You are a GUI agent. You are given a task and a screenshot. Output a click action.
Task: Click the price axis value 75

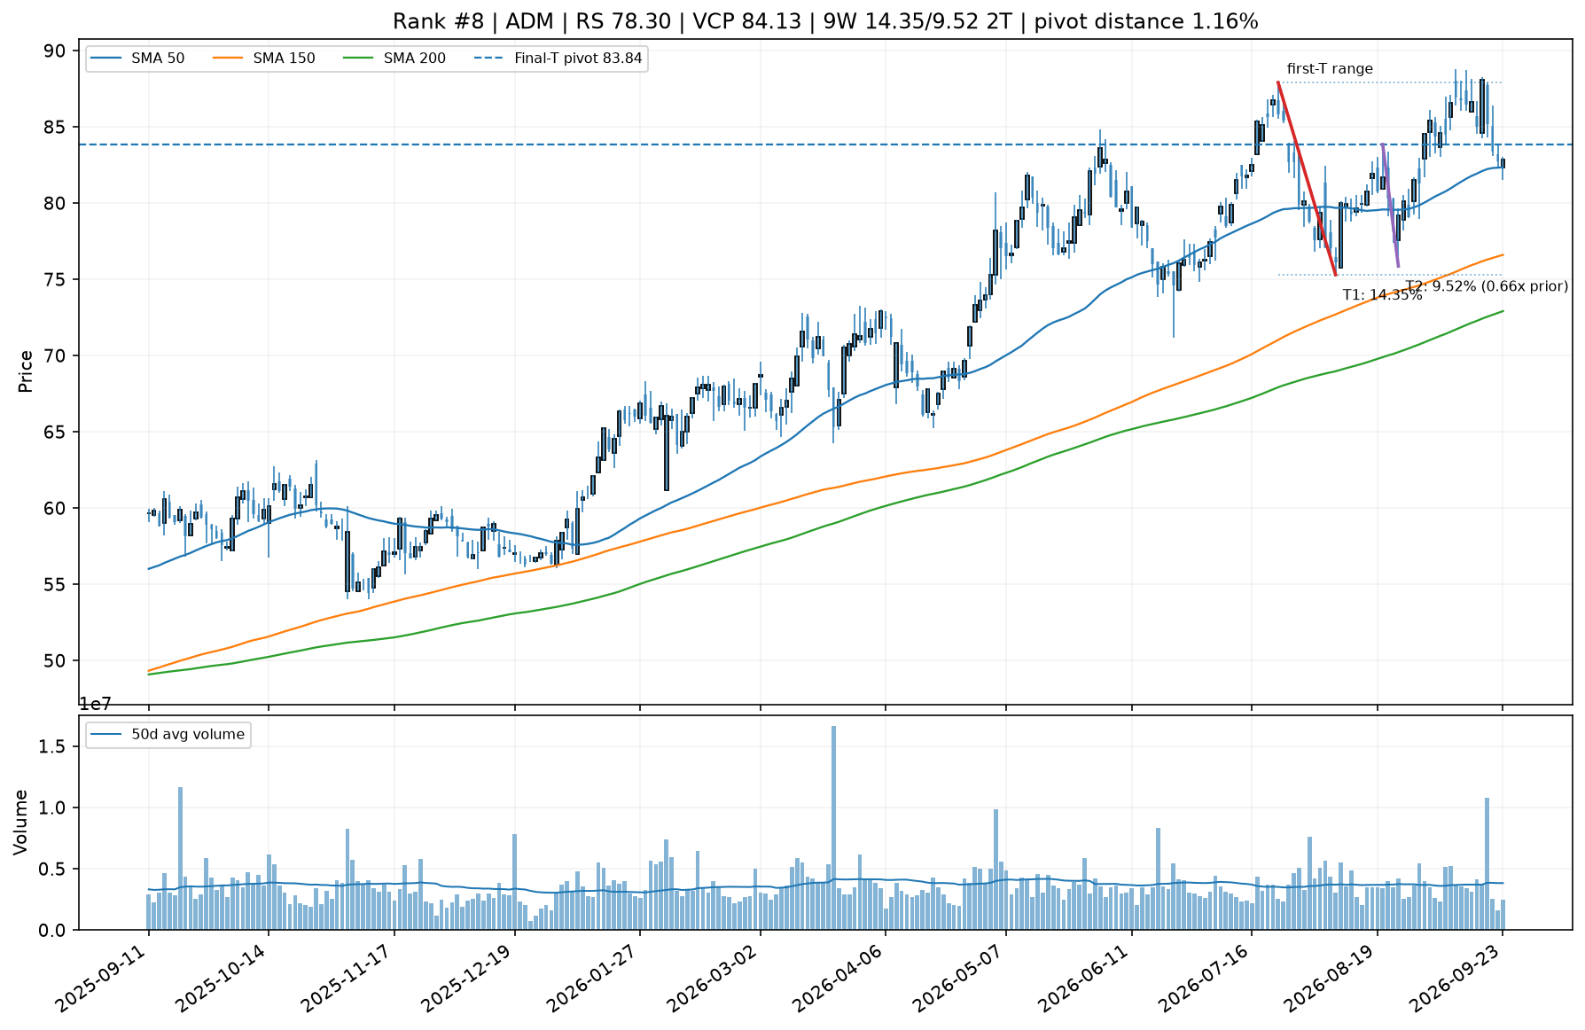55,280
